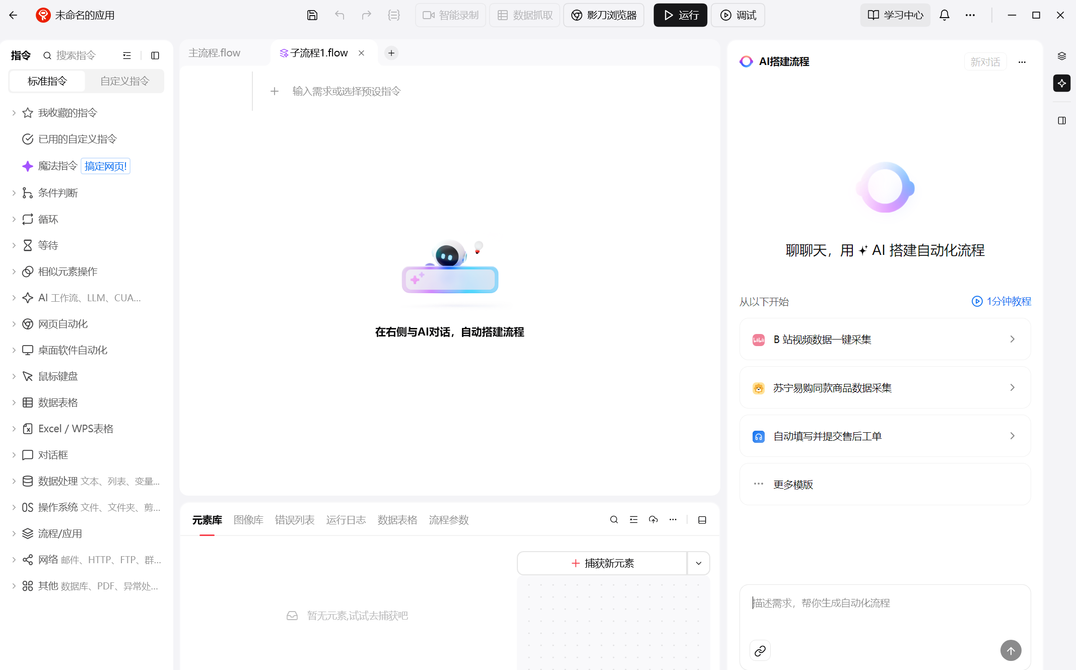Click the save icon in top toolbar
Viewport: 1076px width, 670px height.
312,15
